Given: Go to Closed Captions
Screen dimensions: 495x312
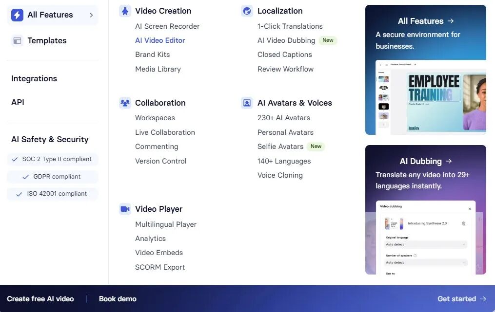Looking at the screenshot, I should [x=285, y=55].
